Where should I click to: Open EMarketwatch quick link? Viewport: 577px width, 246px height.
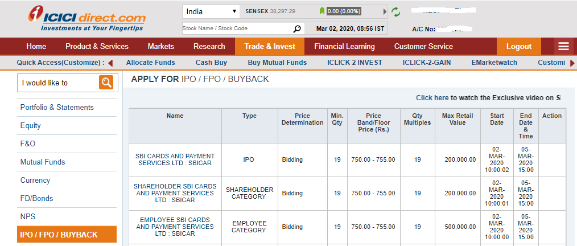click(494, 63)
